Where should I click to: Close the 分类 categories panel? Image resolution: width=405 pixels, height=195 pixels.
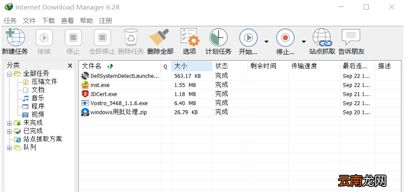(70, 66)
